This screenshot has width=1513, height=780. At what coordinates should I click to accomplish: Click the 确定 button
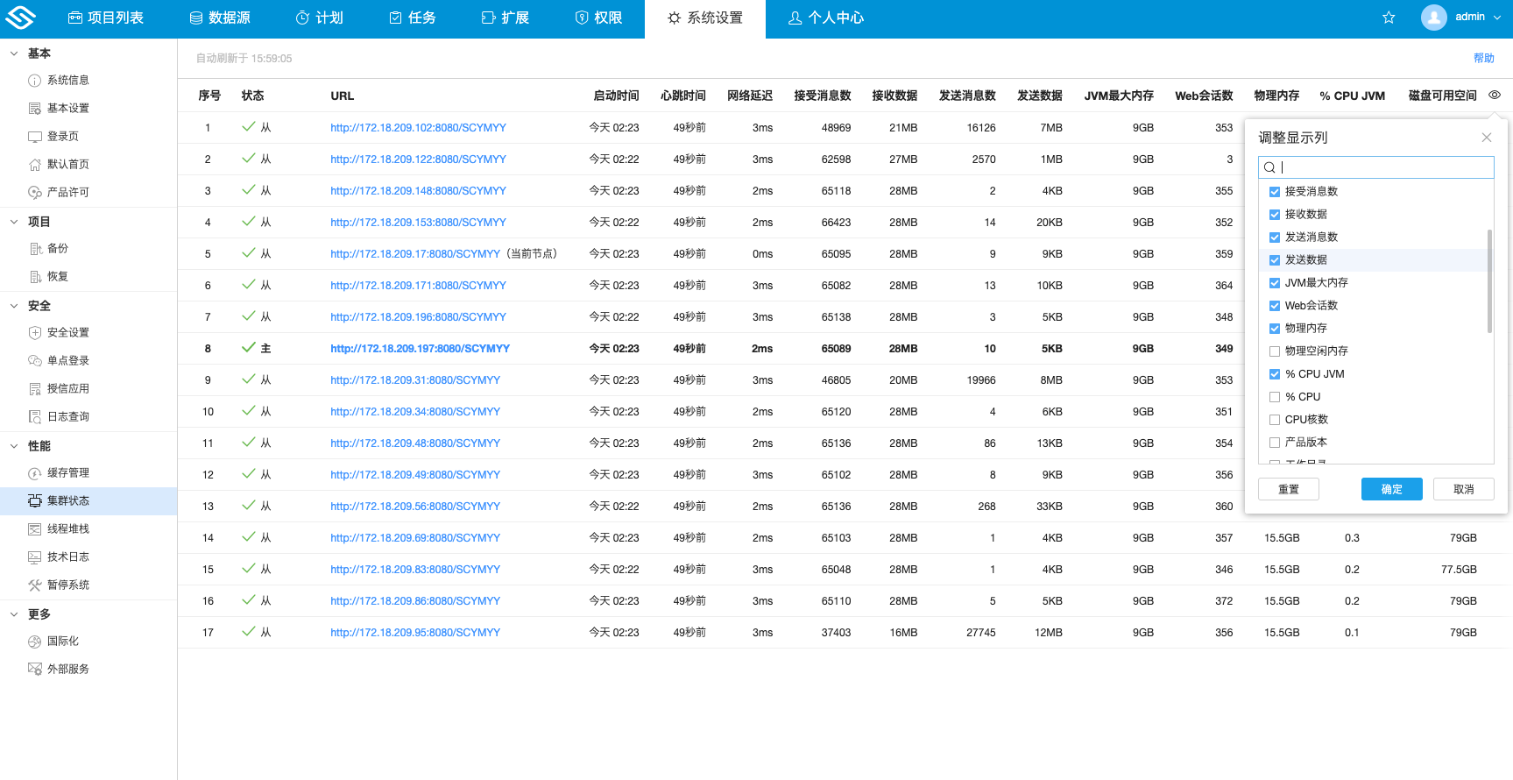click(x=1391, y=489)
